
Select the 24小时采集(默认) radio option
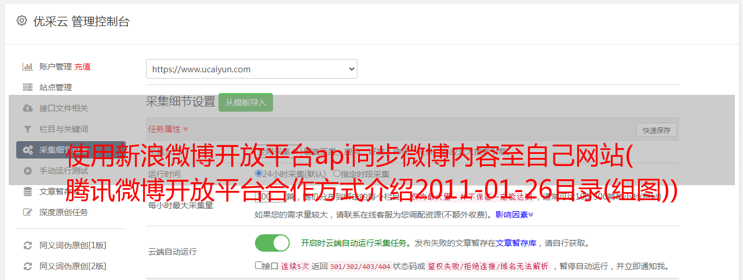258,174
